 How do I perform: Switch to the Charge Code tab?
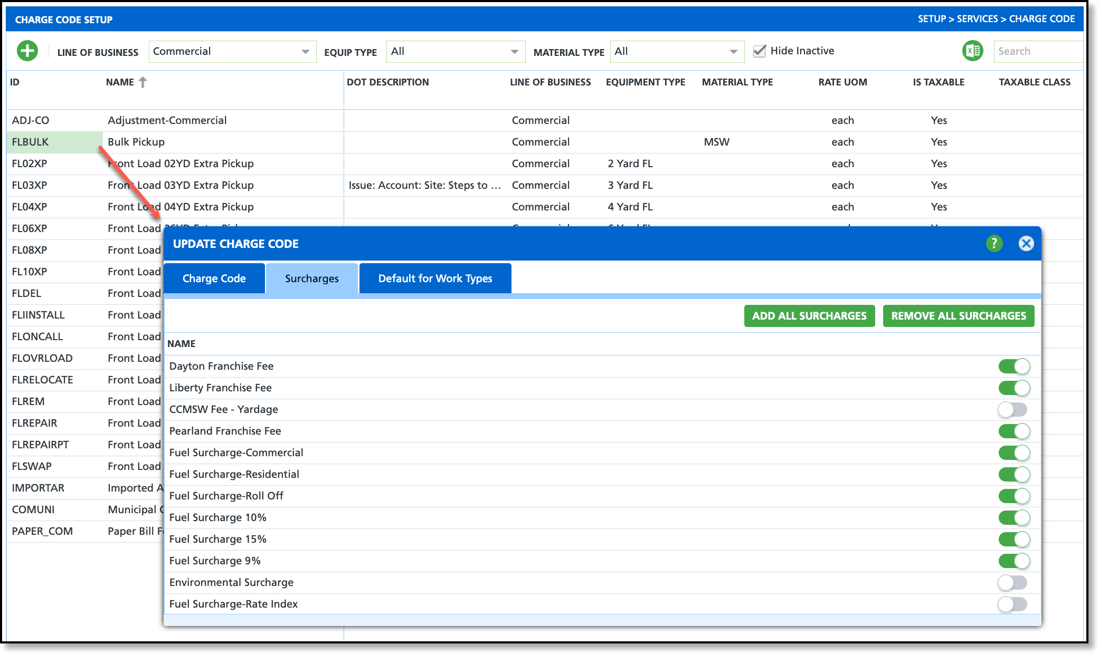214,278
